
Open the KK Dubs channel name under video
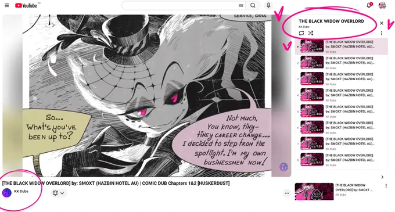click(x=21, y=191)
